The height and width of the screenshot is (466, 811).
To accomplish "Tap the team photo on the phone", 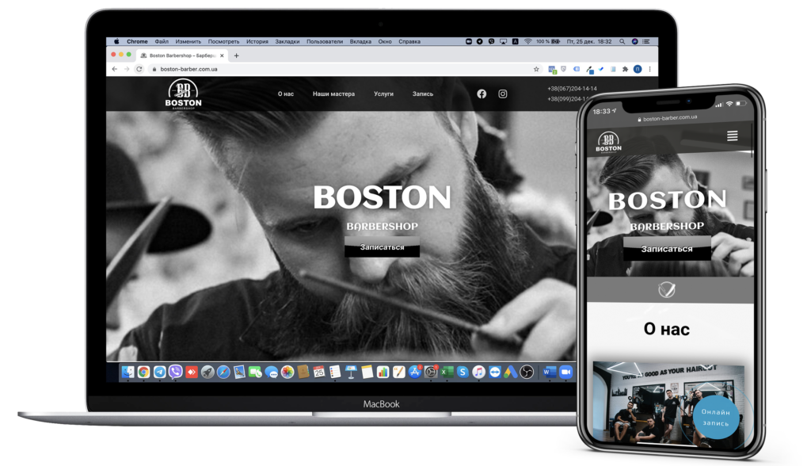I will (668, 404).
